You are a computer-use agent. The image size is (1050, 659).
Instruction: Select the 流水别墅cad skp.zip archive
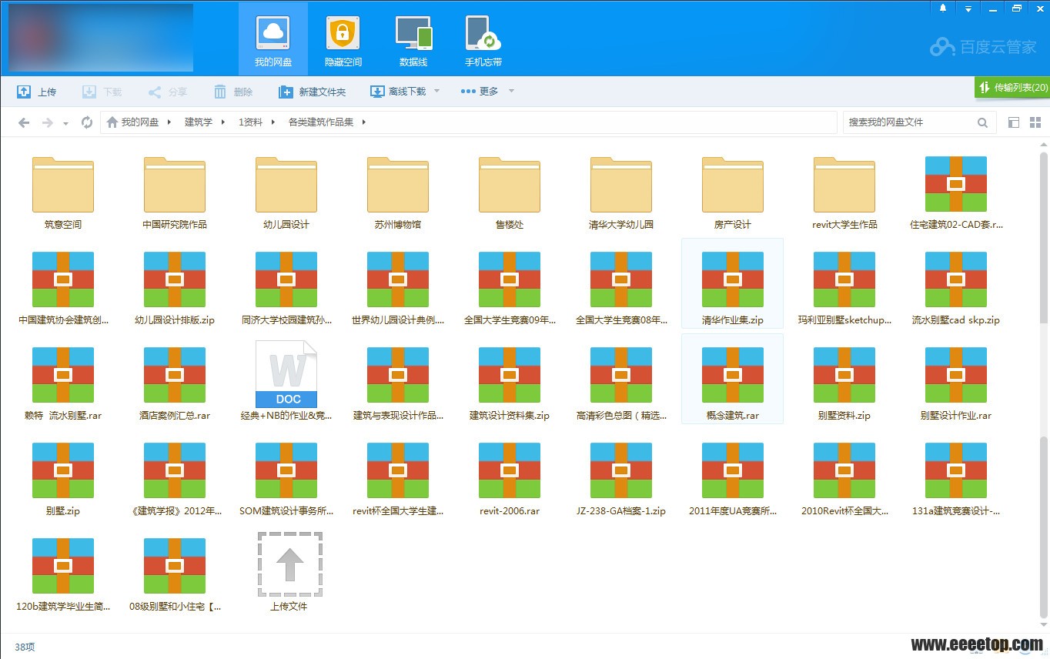(x=956, y=288)
